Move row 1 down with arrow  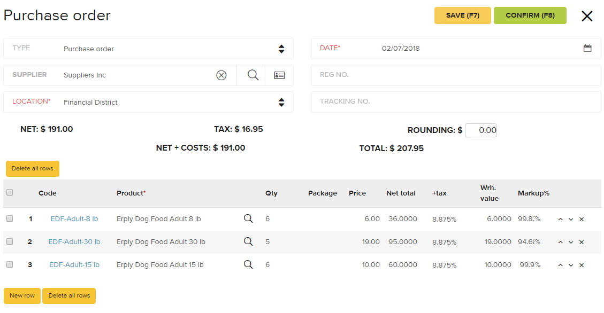(x=571, y=219)
